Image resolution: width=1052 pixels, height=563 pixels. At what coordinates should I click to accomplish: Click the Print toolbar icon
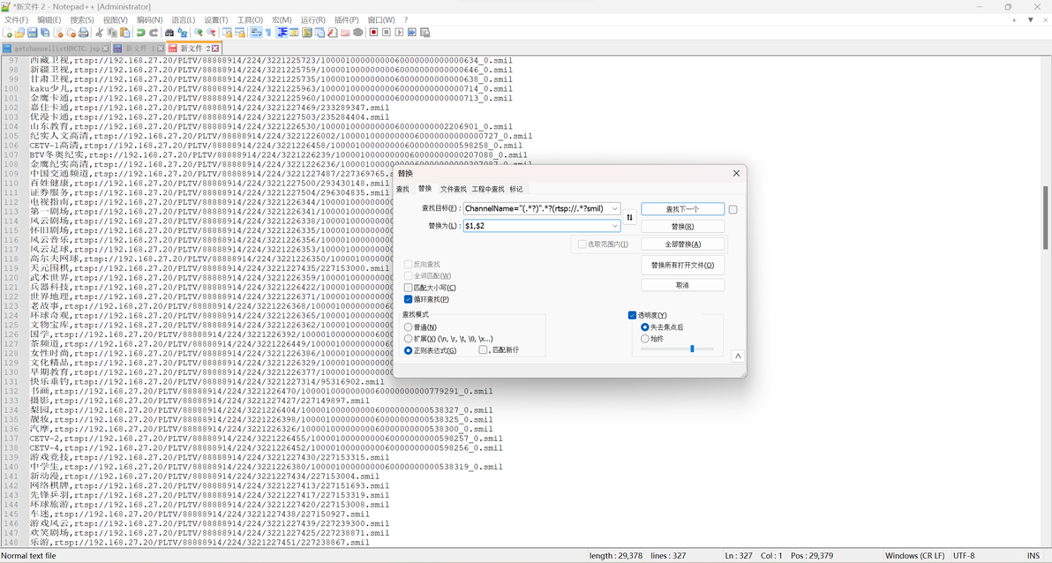click(83, 33)
